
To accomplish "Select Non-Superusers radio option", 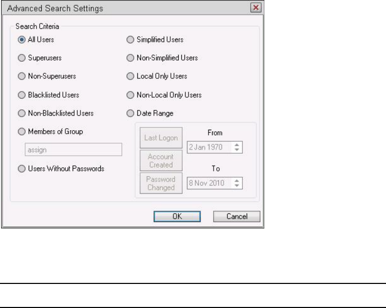I will tap(21, 76).
